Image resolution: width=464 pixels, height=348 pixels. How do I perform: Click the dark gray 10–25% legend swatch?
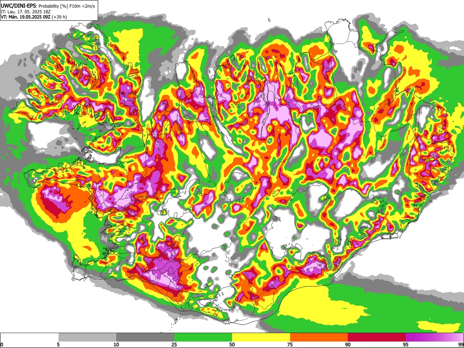145,337
